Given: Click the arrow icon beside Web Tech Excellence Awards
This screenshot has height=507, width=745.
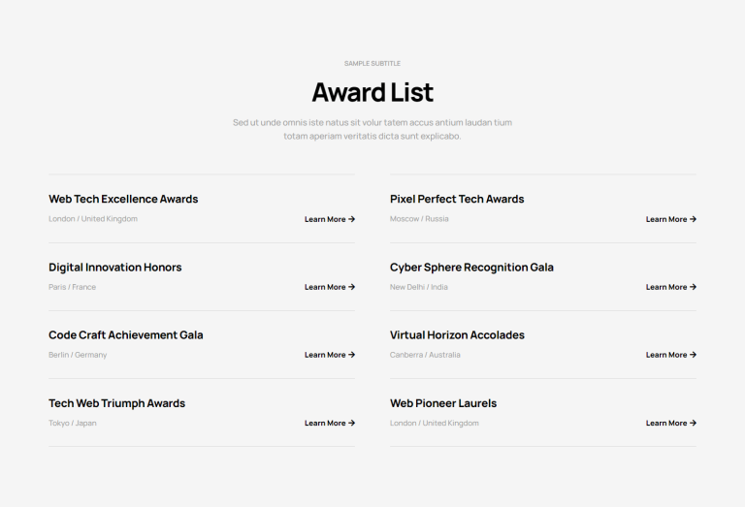Looking at the screenshot, I should 351,219.
